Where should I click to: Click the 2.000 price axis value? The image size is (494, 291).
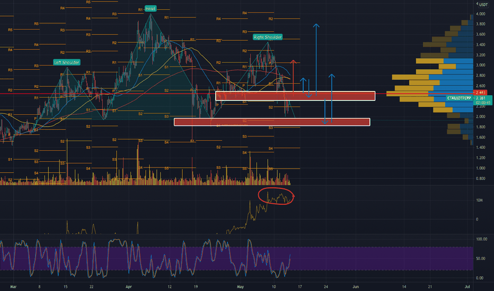[x=480, y=116]
